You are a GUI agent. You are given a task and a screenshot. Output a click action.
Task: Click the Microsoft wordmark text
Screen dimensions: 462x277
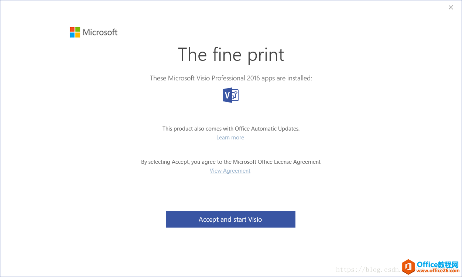tap(100, 32)
